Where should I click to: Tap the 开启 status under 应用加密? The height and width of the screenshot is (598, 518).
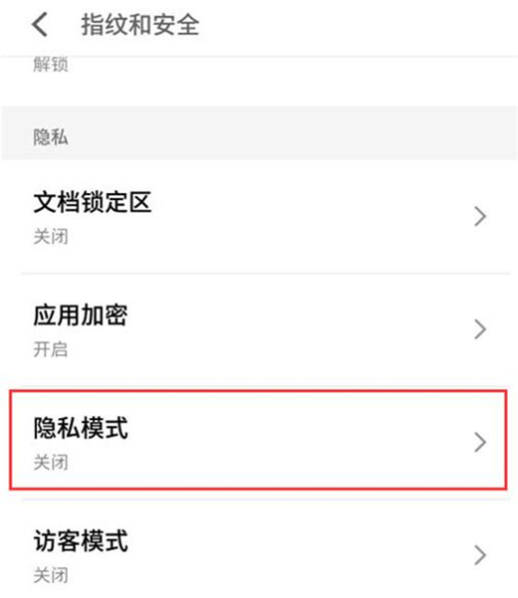coord(51,349)
